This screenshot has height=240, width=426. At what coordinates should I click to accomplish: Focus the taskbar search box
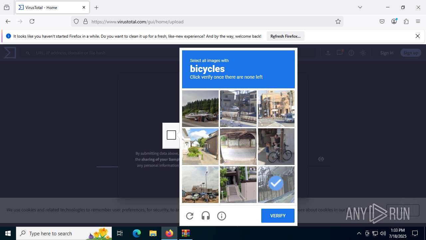point(64,233)
